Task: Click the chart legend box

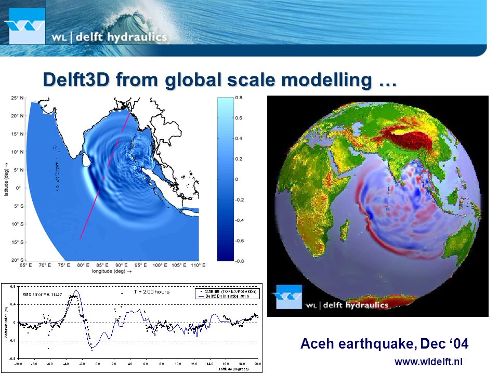Action: (x=227, y=293)
